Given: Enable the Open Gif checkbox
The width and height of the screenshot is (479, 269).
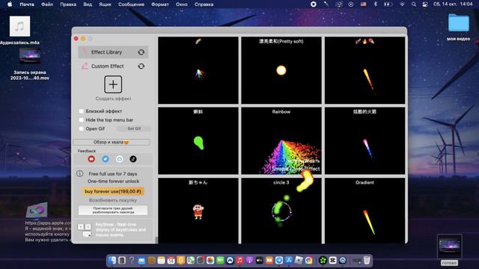Looking at the screenshot, I should [x=82, y=129].
